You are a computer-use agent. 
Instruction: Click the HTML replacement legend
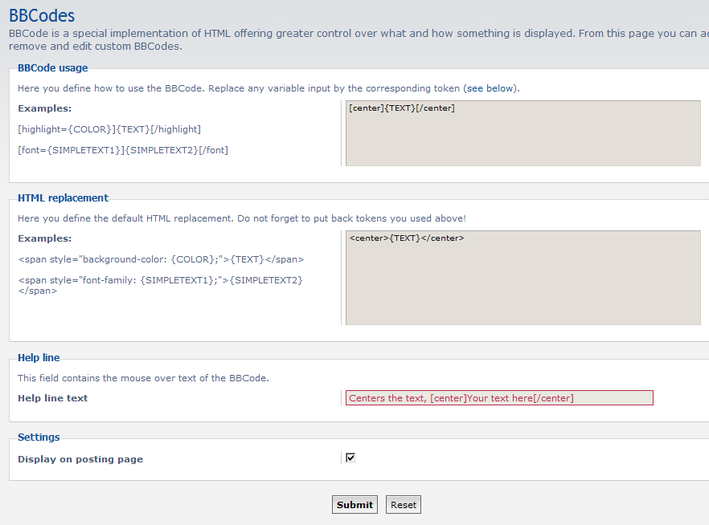pyautogui.click(x=63, y=198)
